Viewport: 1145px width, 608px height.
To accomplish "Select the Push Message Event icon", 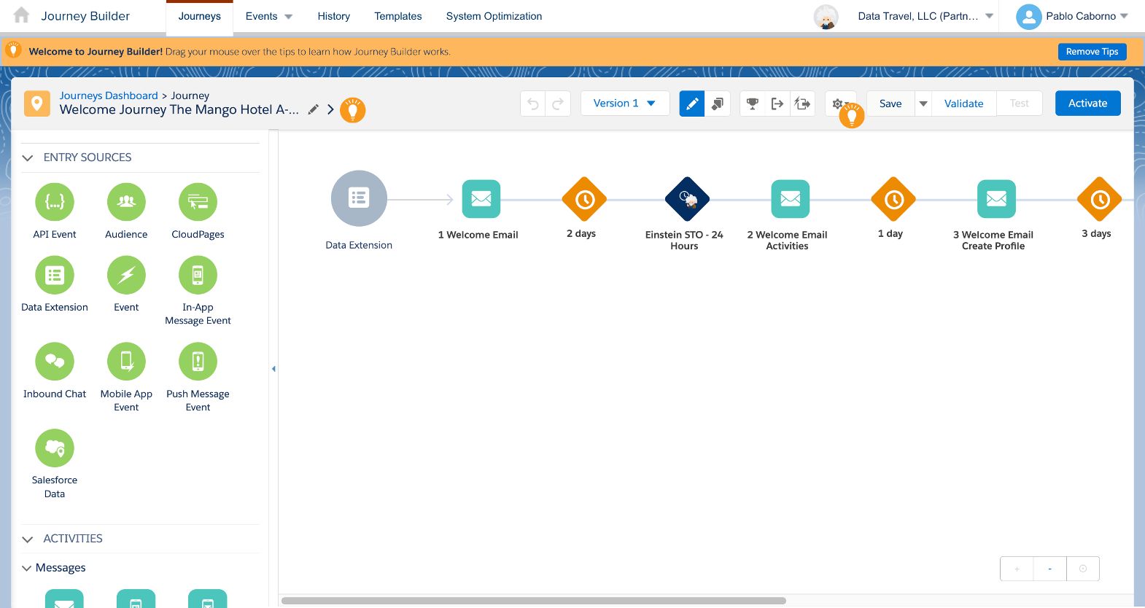I will [198, 362].
